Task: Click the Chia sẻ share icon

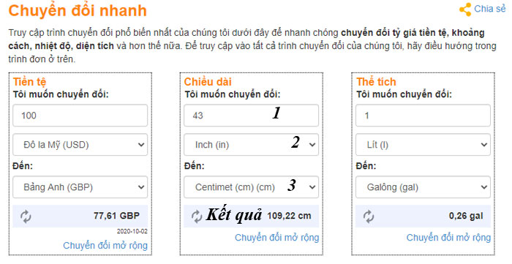Action: click(x=465, y=10)
